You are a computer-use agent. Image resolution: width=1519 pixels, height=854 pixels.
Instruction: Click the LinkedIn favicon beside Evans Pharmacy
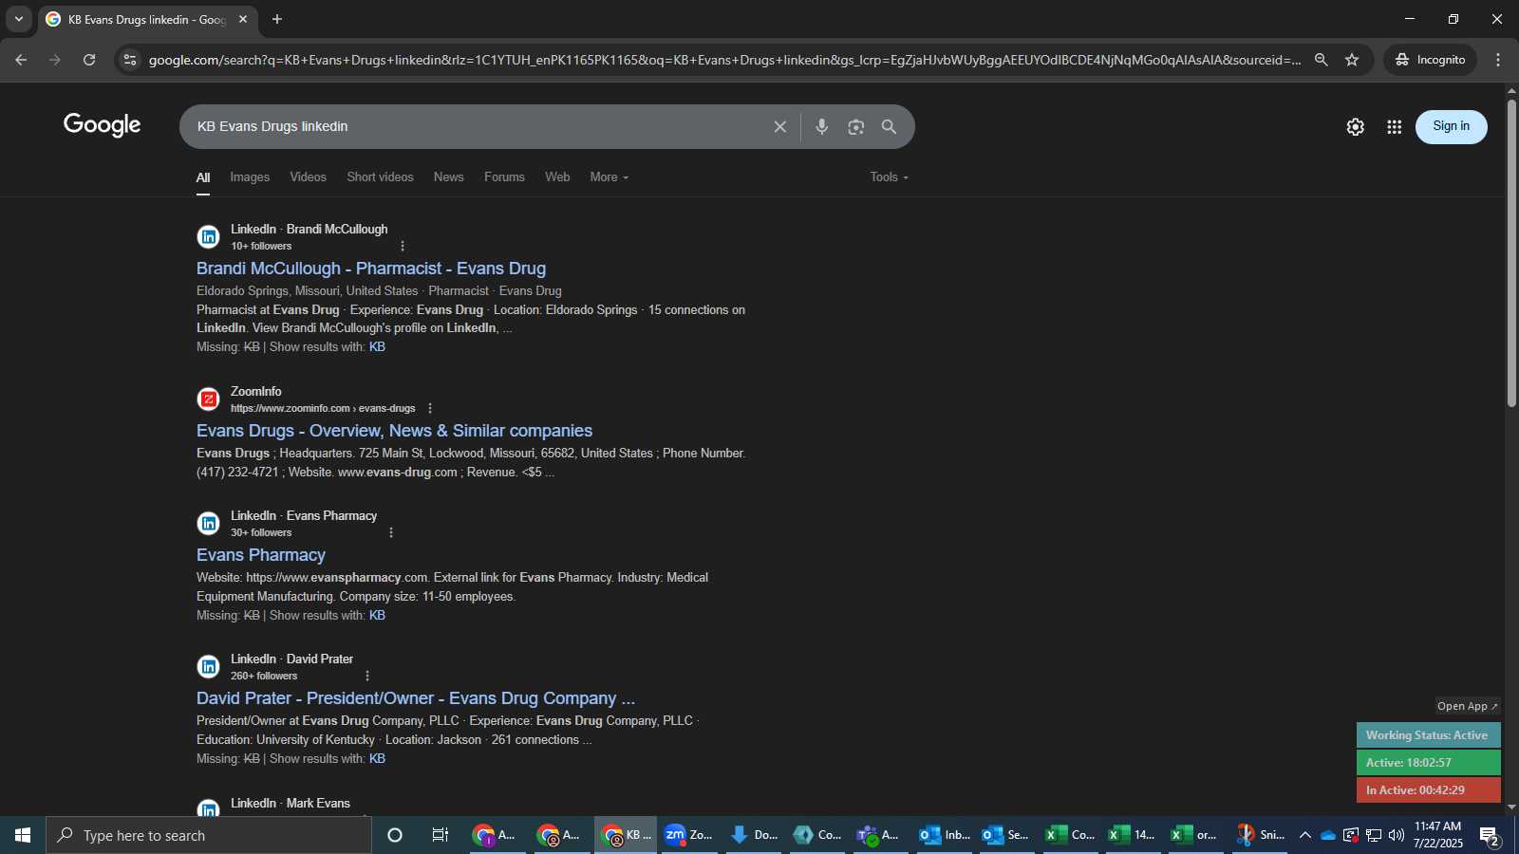pos(208,523)
